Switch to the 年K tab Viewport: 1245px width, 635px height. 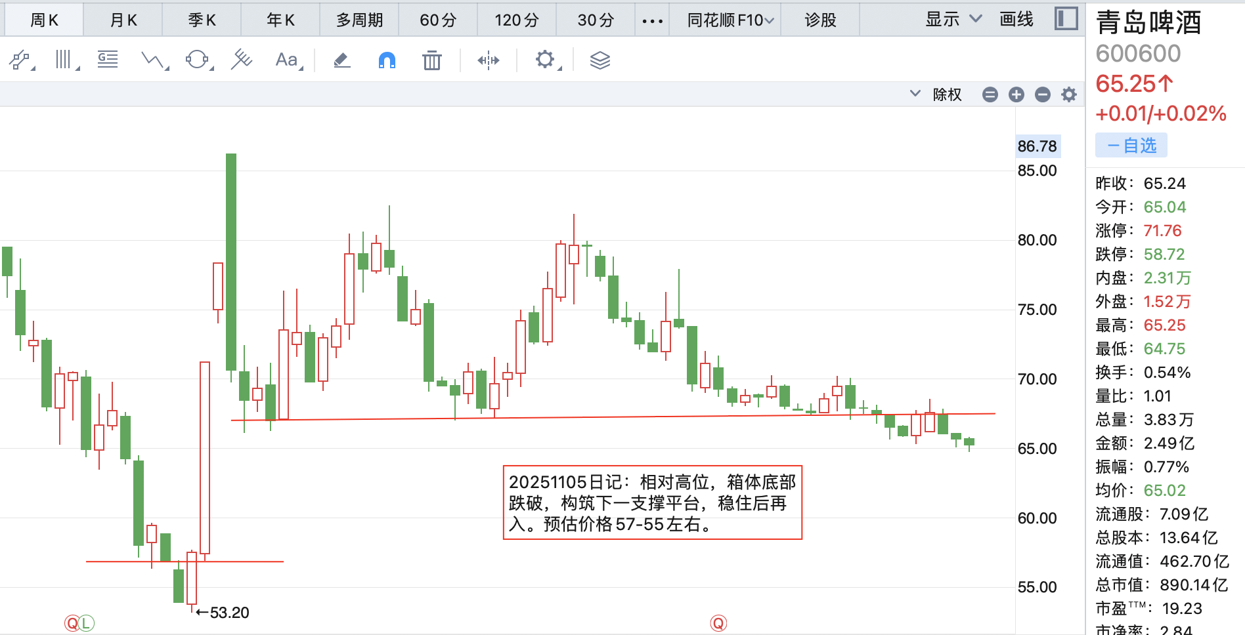tap(280, 20)
